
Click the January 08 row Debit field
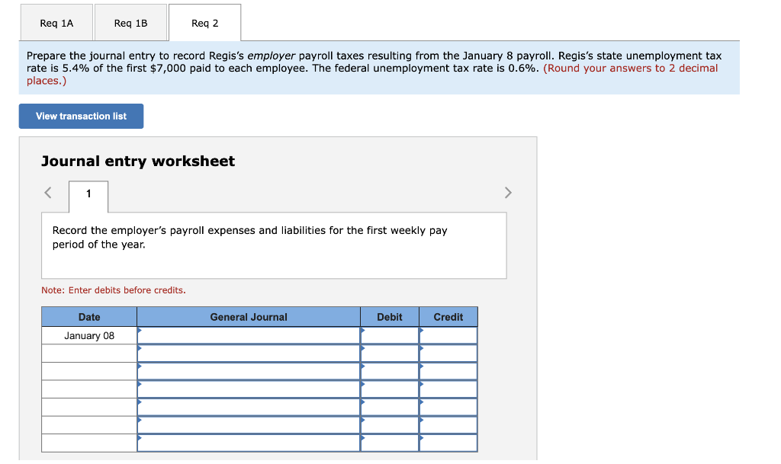point(390,335)
